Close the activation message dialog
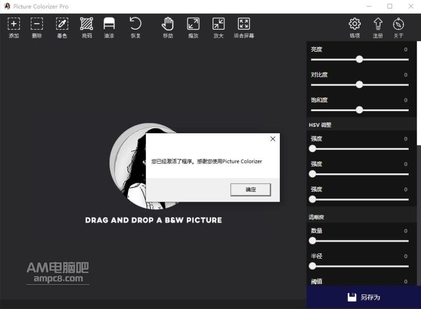Screen dimensions: 421x309 [x=273, y=139]
